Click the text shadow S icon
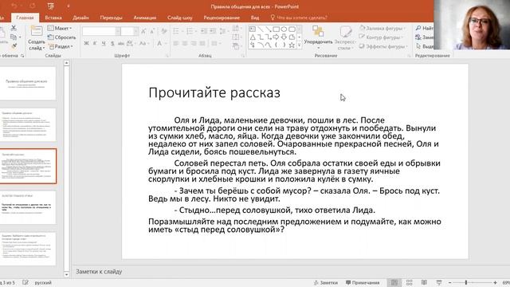Image resolution: width=510 pixels, height=287 pixels. pos(112,43)
